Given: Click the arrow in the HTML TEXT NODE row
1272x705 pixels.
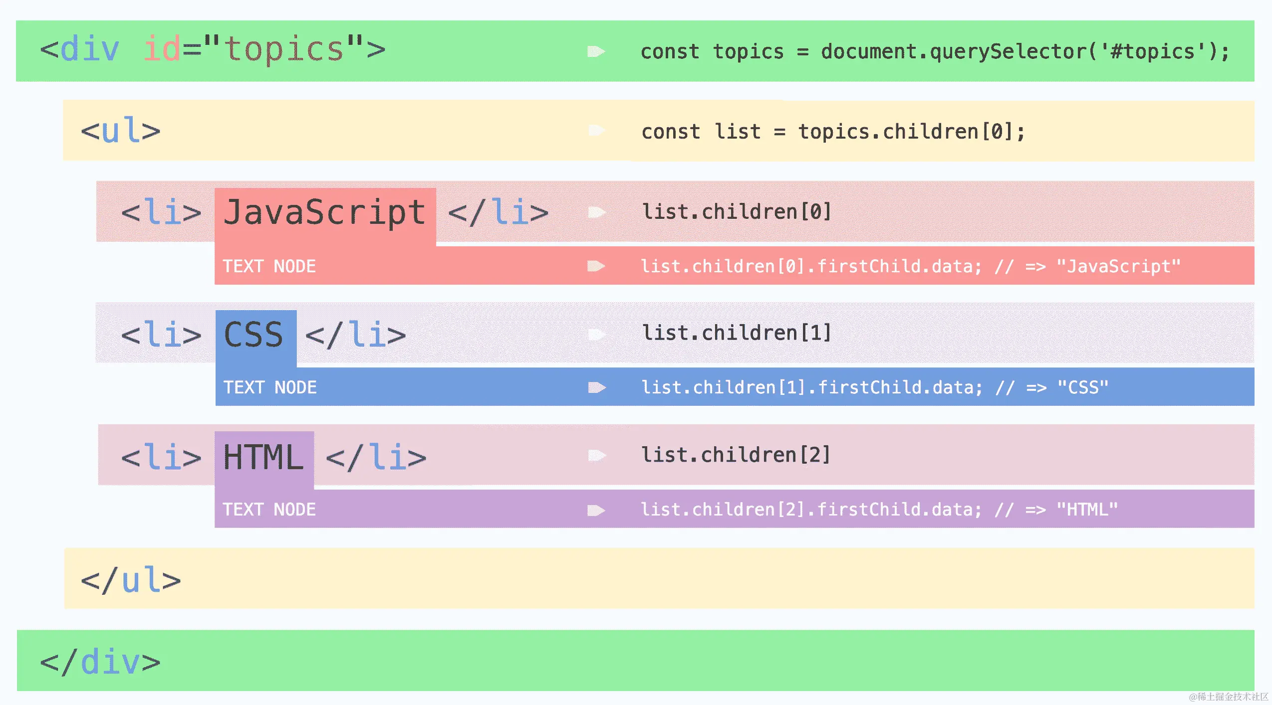Looking at the screenshot, I should 596,510.
